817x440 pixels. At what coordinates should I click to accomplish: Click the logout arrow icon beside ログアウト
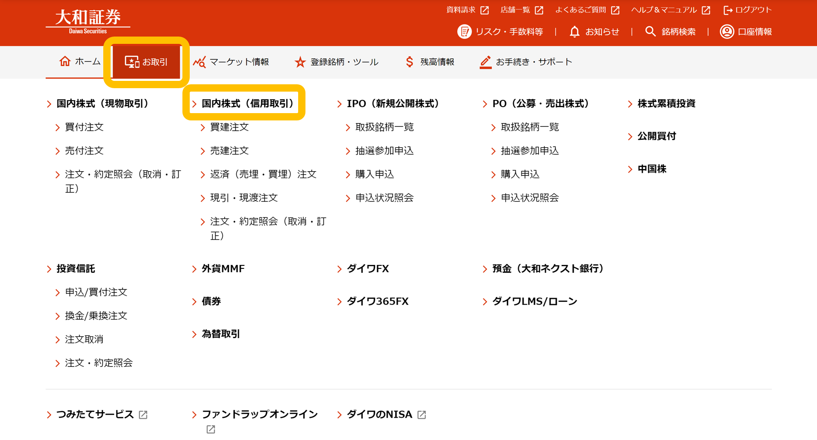pos(727,9)
